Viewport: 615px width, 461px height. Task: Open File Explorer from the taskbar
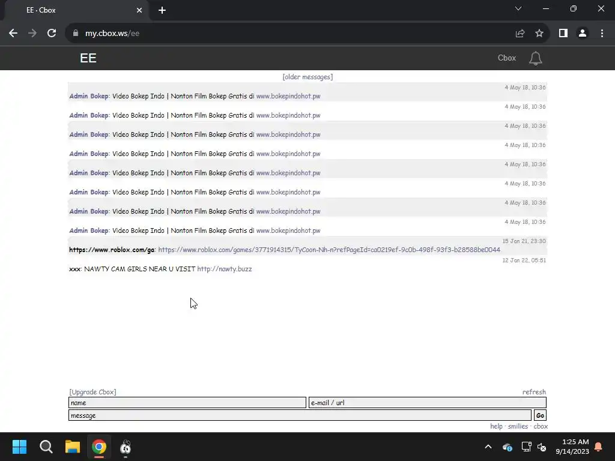(x=73, y=447)
